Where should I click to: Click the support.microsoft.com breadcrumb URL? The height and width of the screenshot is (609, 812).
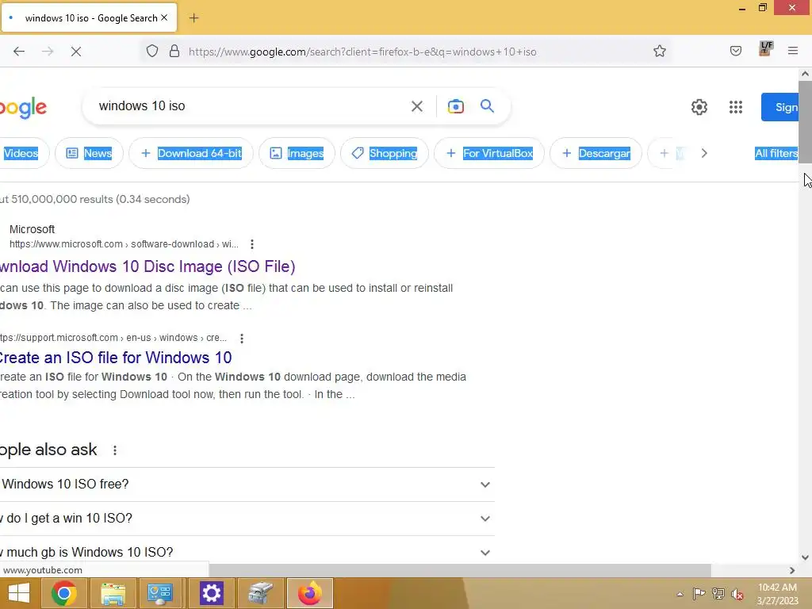pos(113,338)
